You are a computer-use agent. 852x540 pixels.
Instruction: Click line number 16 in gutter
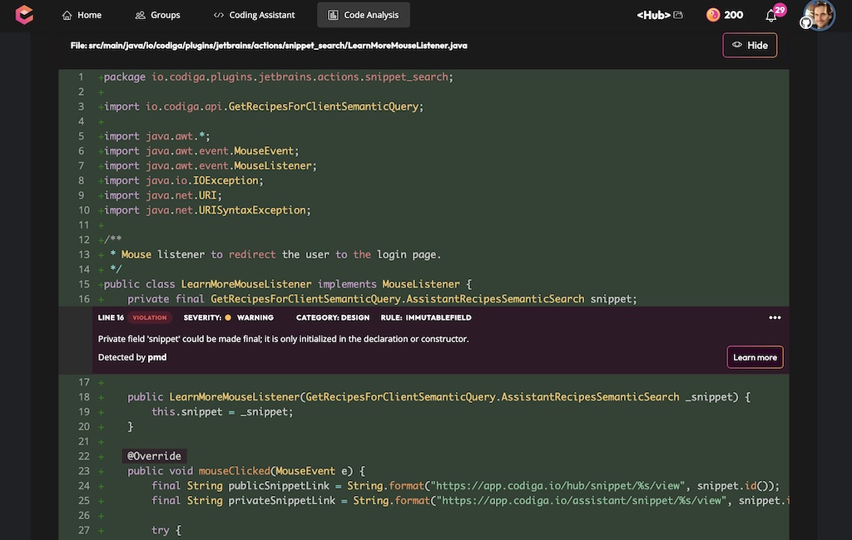[84, 299]
